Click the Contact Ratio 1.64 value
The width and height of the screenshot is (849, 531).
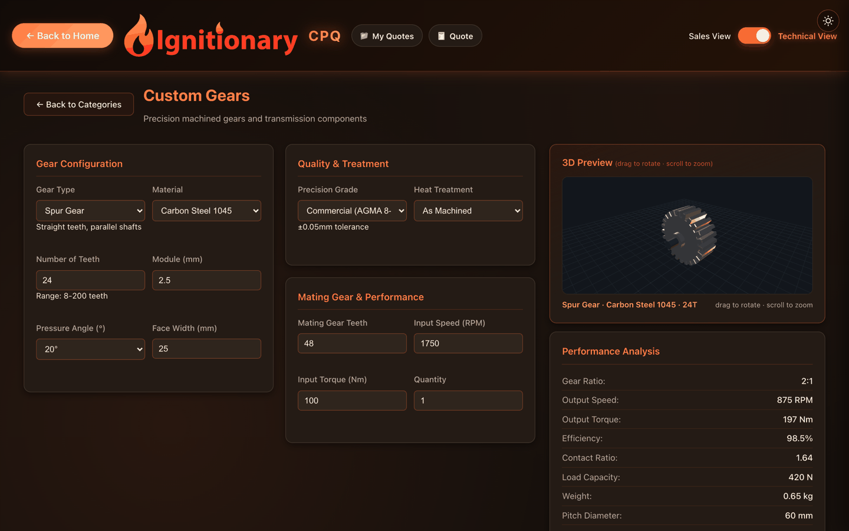tap(804, 458)
